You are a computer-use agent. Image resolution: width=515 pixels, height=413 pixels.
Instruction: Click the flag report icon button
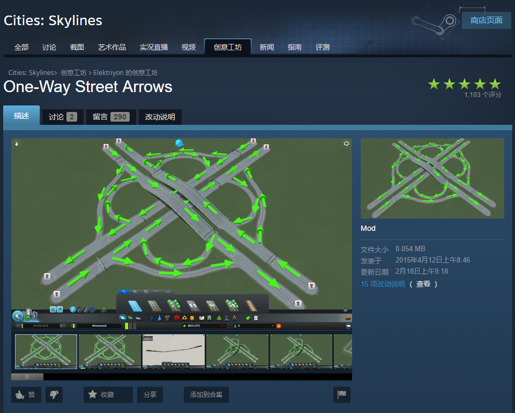click(342, 394)
